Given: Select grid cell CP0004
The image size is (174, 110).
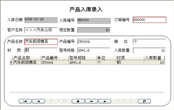Looking at the screenshot, I should pyautogui.click(x=55, y=62).
